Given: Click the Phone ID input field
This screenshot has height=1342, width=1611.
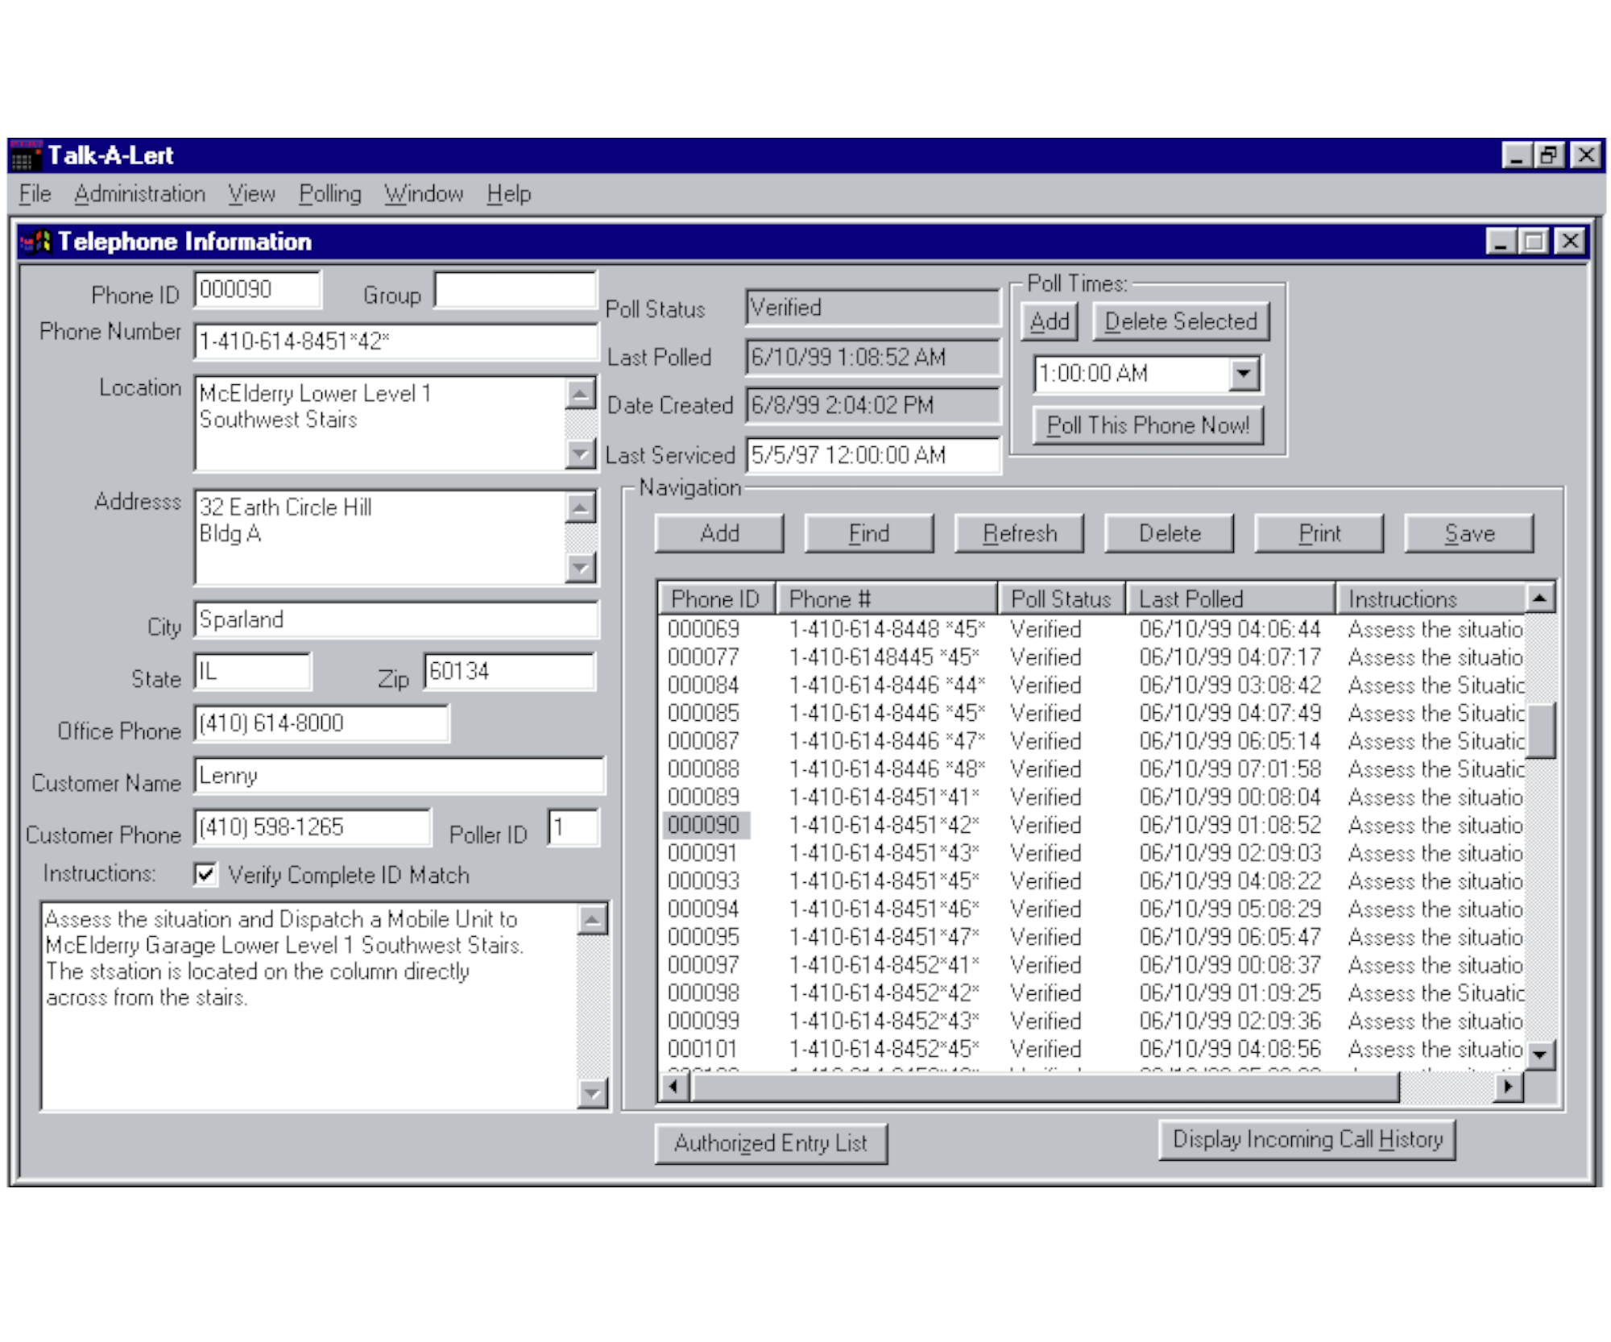Looking at the screenshot, I should click(258, 290).
